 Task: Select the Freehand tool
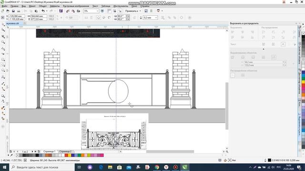coord(3,48)
